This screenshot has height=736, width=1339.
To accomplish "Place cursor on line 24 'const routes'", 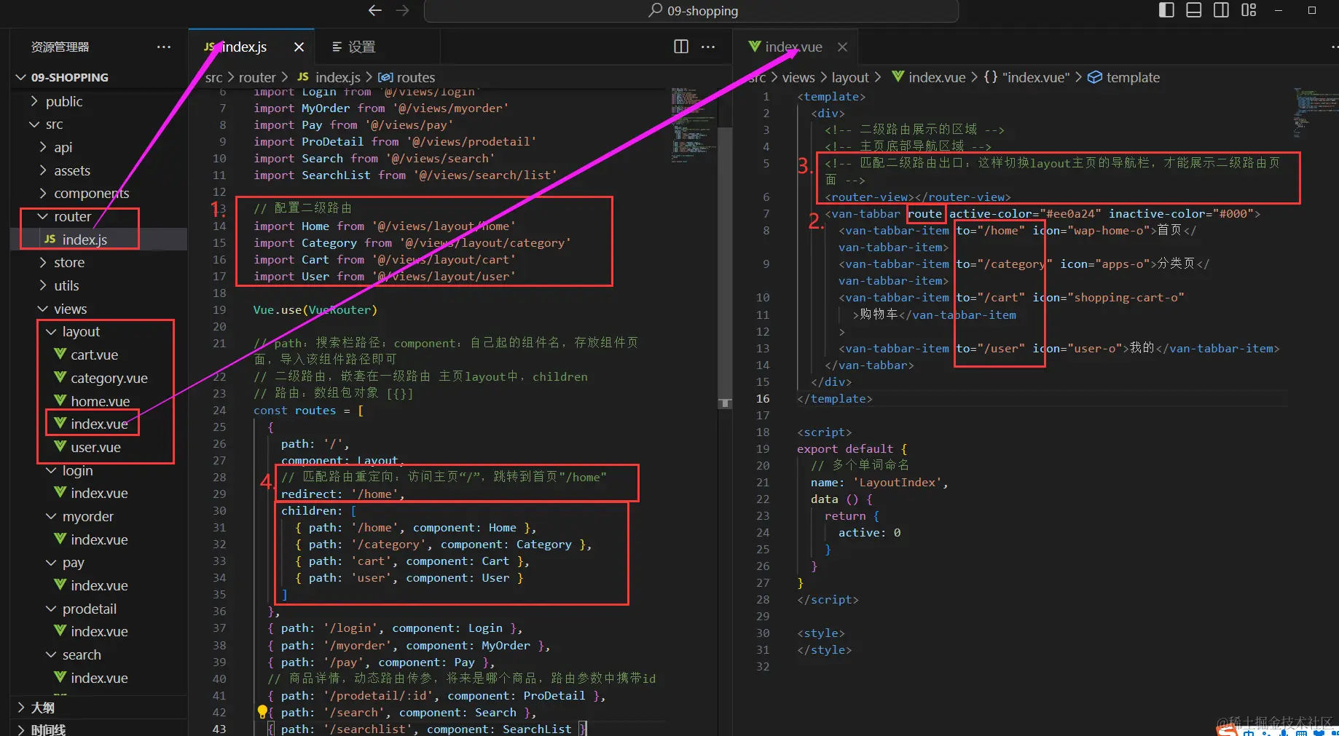I will [308, 410].
